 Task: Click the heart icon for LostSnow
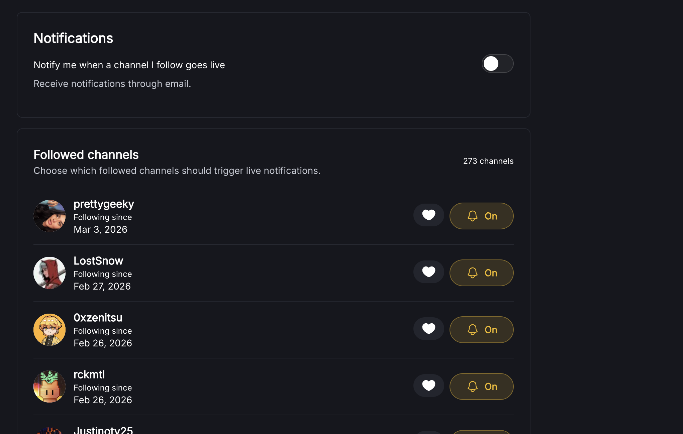(x=428, y=272)
